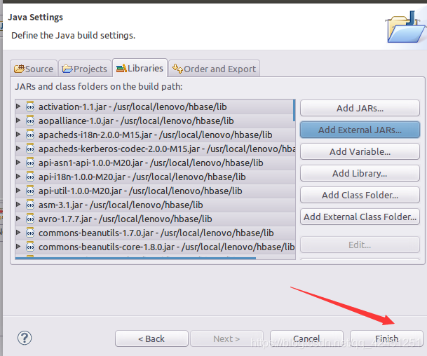The image size is (427, 356).
Task: Expand api-asn1-api-1.0.0-M20.jar node
Action: coord(18,162)
